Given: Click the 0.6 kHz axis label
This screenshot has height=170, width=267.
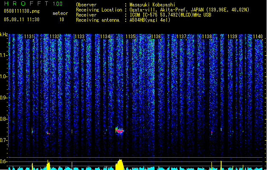Looking at the screenshot, I should pyautogui.click(x=3, y=161).
